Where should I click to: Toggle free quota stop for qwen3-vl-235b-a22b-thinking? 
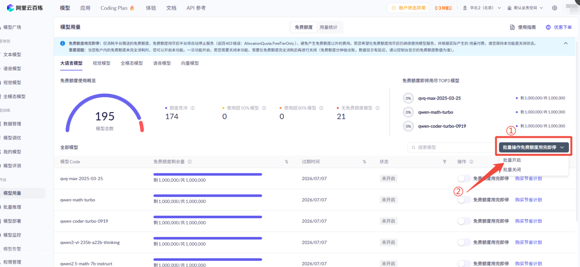(464, 242)
